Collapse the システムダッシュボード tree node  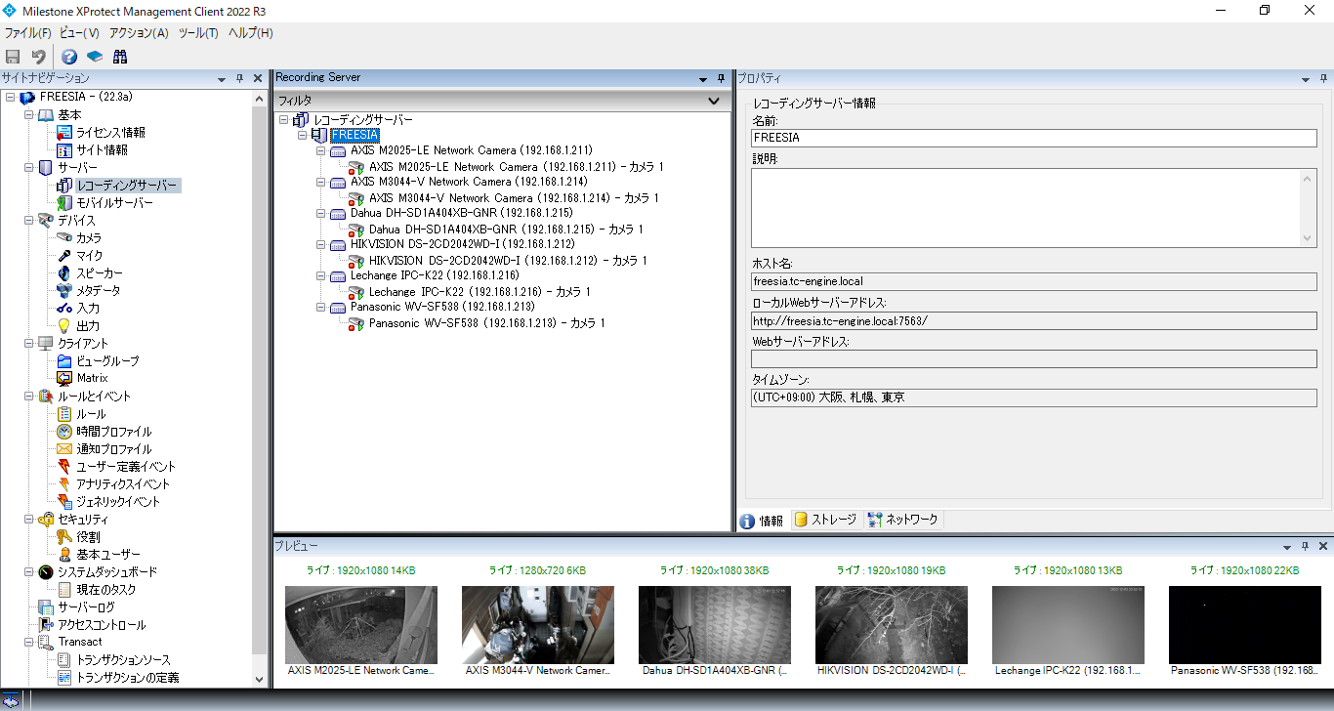(x=29, y=572)
